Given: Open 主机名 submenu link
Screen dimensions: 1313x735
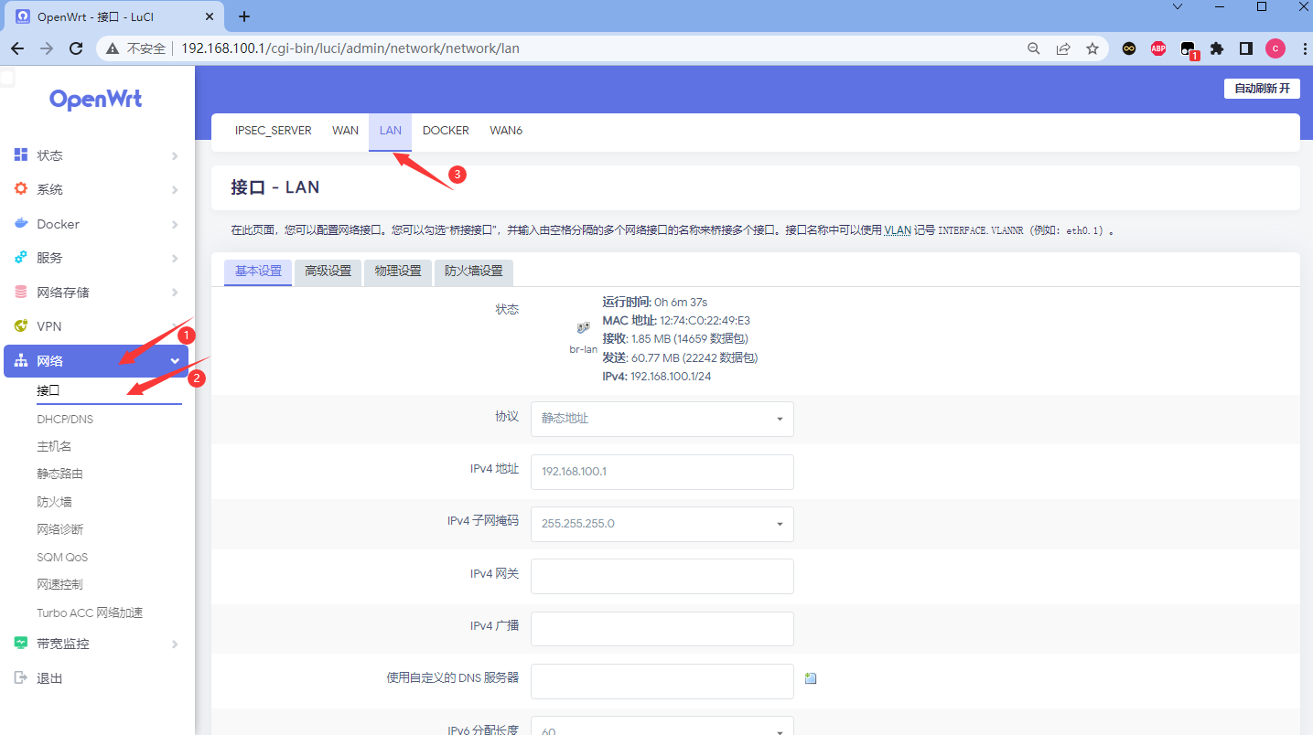Looking at the screenshot, I should (54, 446).
